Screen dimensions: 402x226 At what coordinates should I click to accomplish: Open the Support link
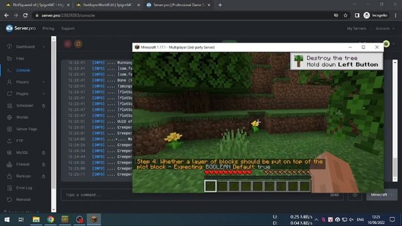[68, 28]
